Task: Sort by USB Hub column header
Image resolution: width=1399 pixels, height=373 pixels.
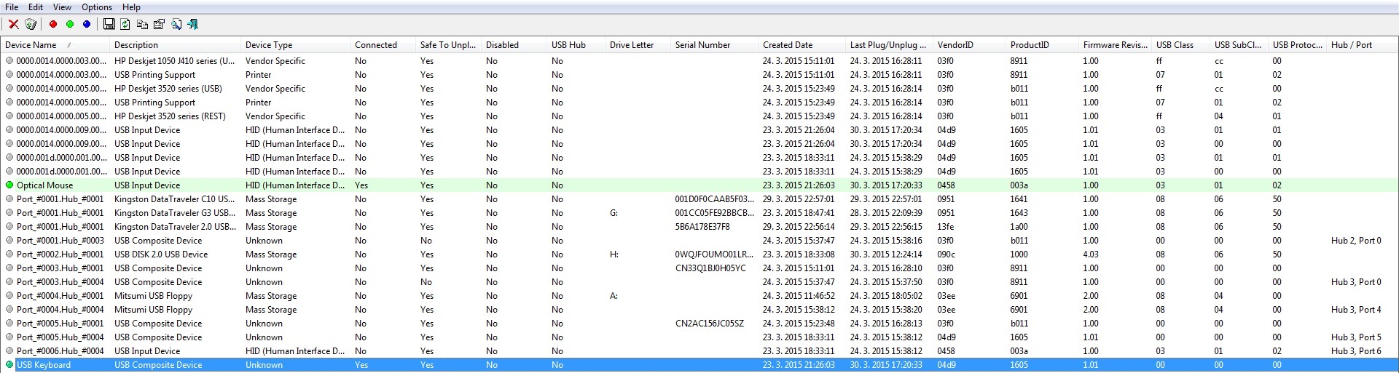Action: point(576,44)
